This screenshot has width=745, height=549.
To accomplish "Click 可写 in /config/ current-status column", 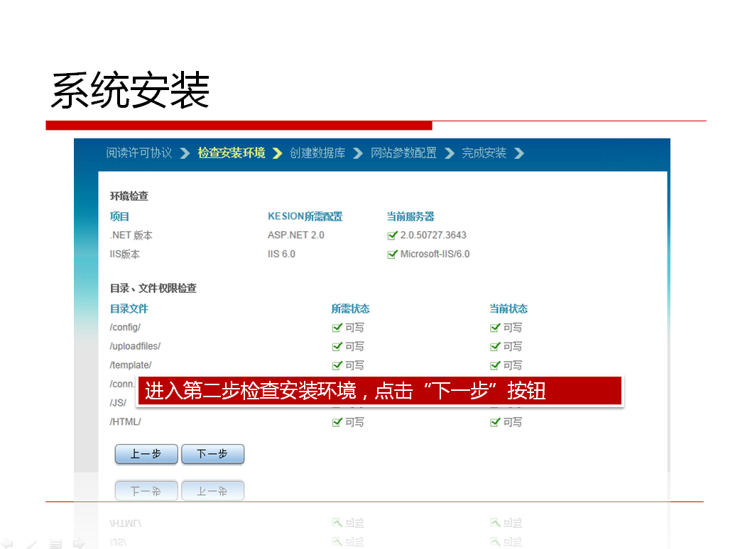I will [x=513, y=328].
